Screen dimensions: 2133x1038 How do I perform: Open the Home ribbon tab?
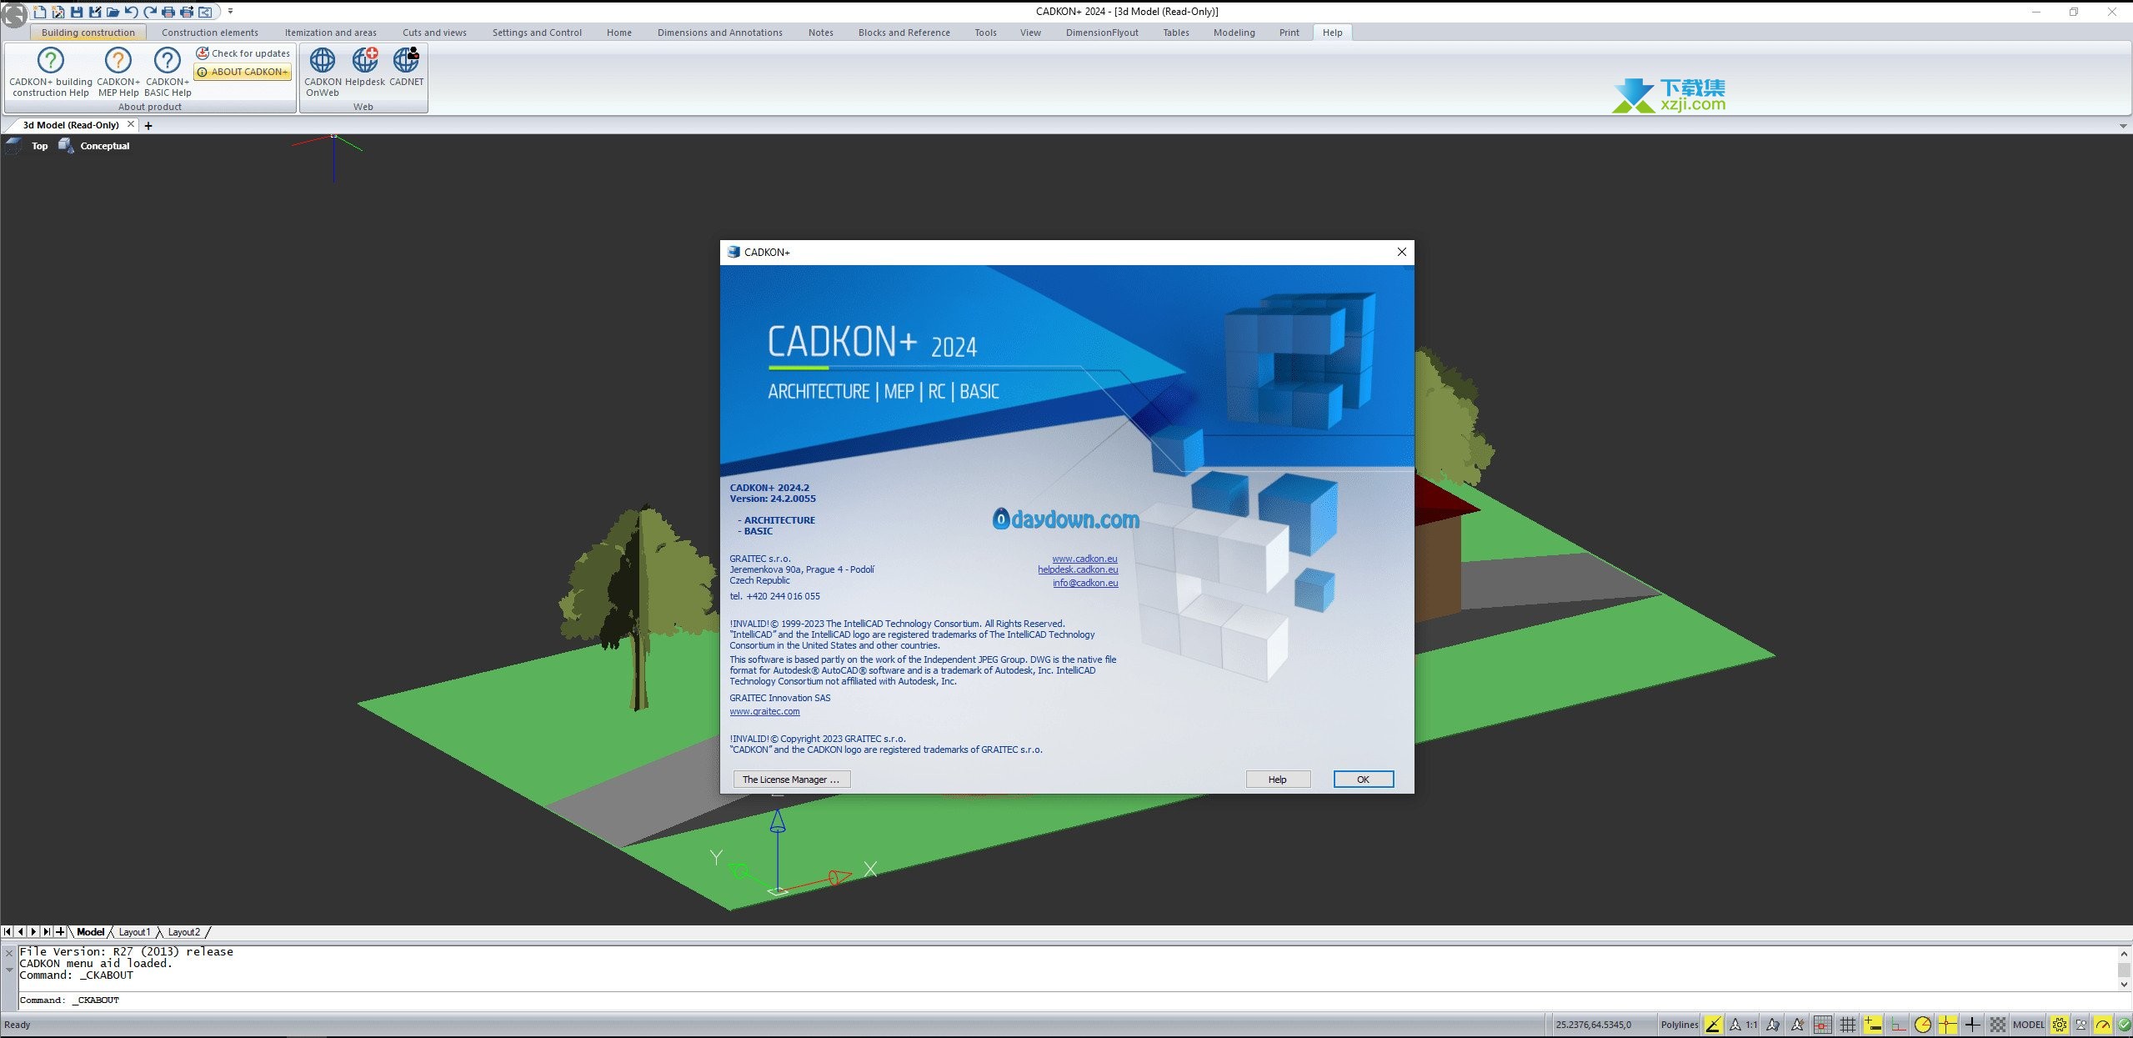click(x=619, y=33)
